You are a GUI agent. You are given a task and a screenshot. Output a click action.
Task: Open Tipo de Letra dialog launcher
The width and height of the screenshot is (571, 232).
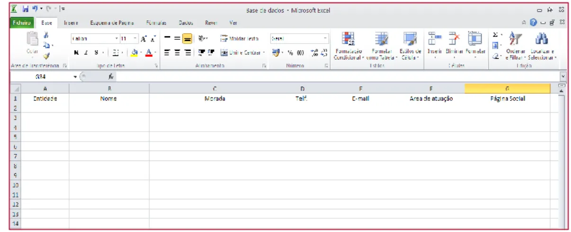(x=156, y=66)
